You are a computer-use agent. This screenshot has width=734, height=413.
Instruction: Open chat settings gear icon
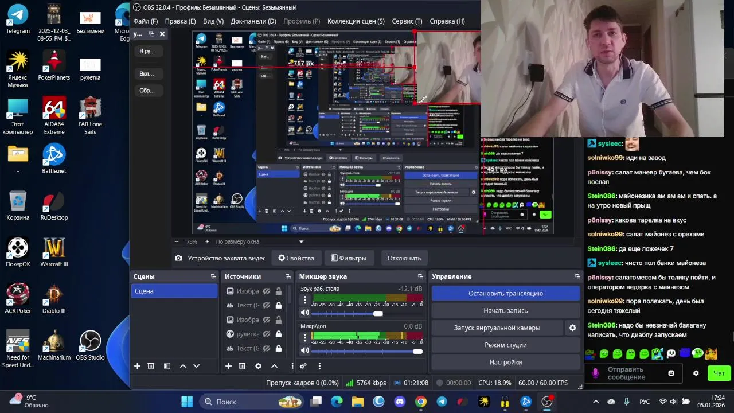696,373
